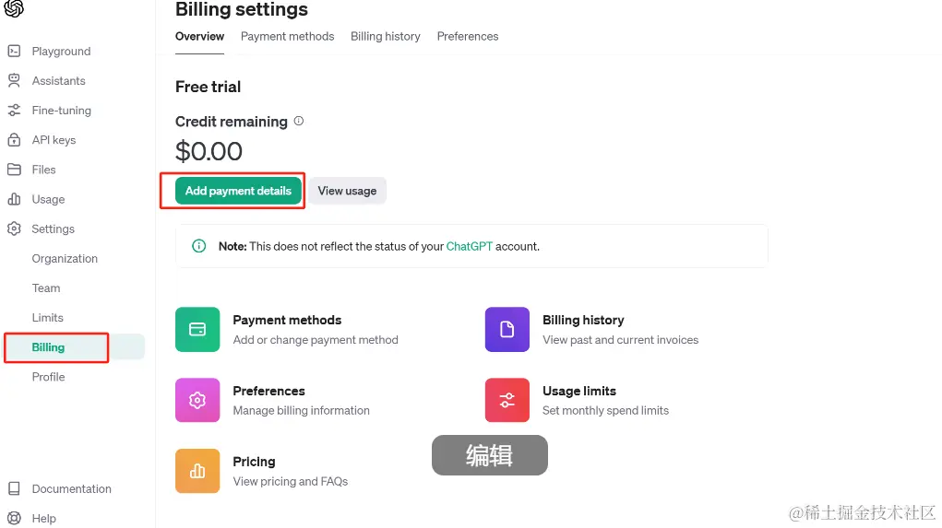942x528 pixels.
Task: Click the Usage bar chart icon
Action: [x=14, y=199]
